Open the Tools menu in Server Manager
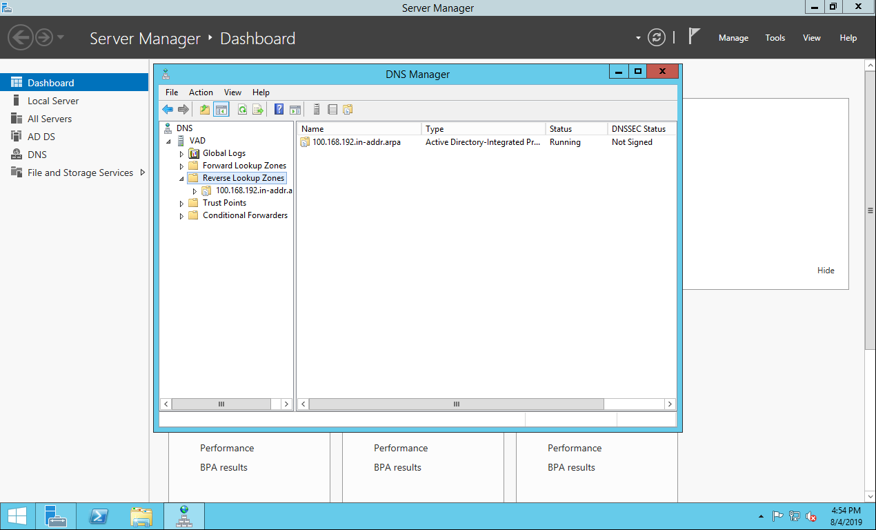This screenshot has height=530, width=876. (x=775, y=38)
